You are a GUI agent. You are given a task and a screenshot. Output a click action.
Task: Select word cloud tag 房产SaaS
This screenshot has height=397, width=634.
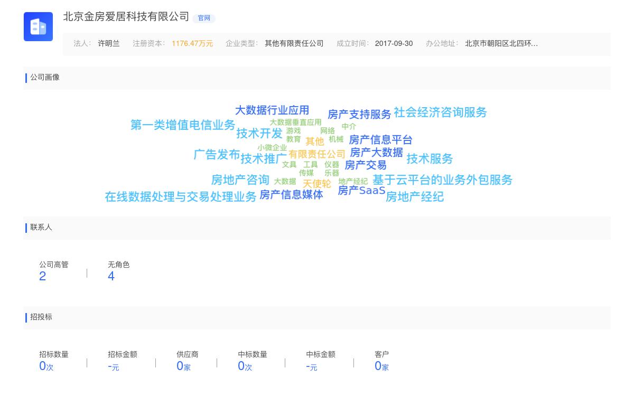pyautogui.click(x=361, y=191)
